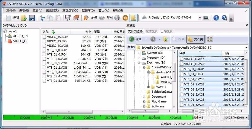
Task: Sort compilation list by 大小 column
Action: [81, 32]
